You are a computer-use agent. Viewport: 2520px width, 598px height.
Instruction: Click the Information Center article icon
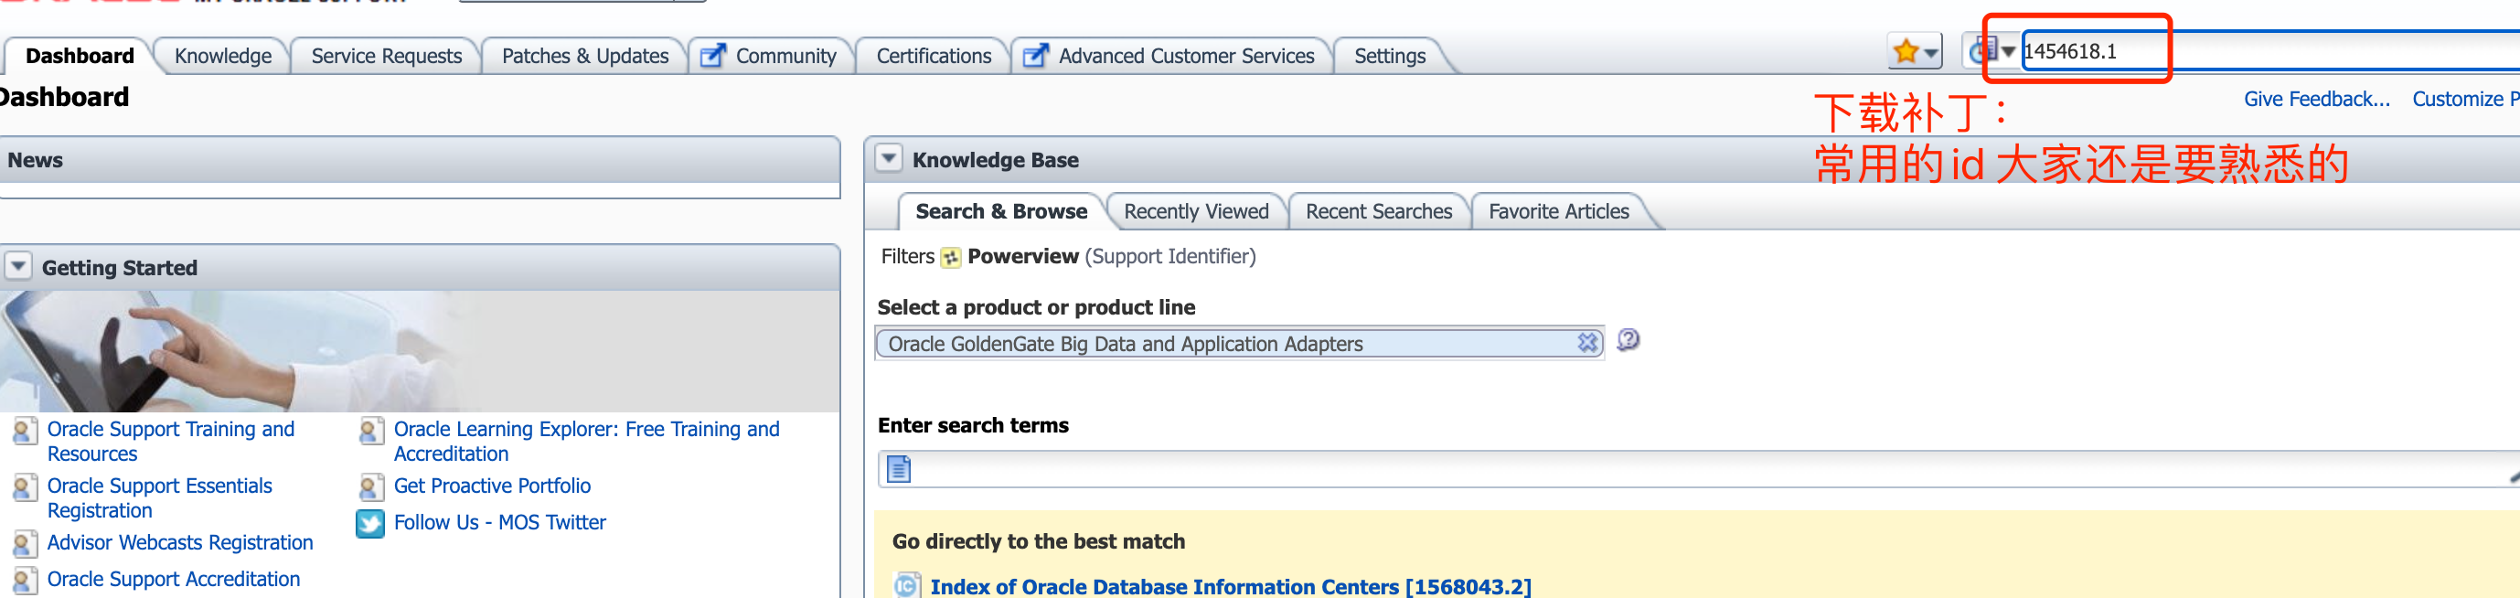(x=907, y=585)
